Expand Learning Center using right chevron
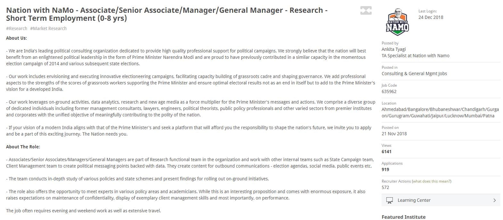This screenshot has height=220, width=503. [494, 200]
